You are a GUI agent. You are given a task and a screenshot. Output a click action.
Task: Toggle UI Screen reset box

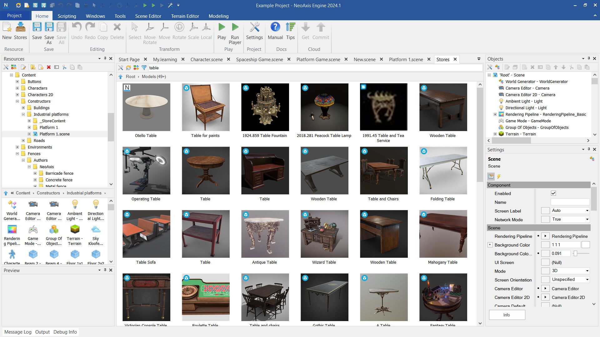pyautogui.click(x=545, y=262)
